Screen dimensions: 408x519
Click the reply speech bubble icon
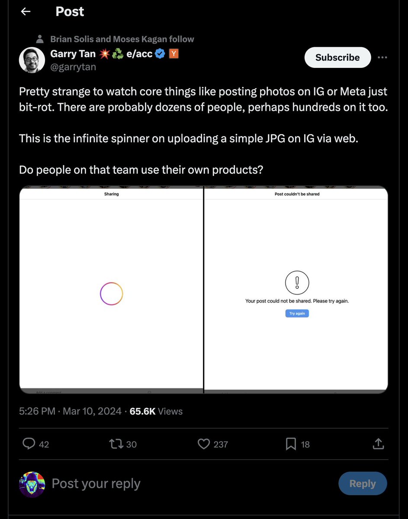[29, 444]
